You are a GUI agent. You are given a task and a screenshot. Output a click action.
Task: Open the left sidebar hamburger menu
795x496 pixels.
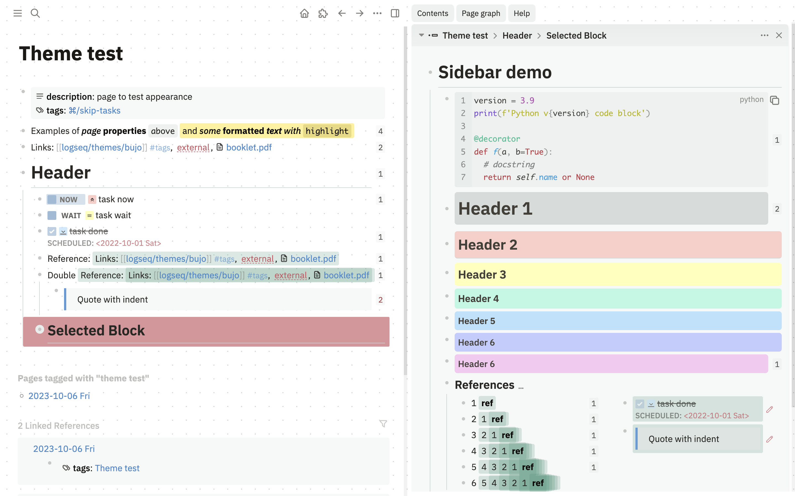tap(17, 13)
